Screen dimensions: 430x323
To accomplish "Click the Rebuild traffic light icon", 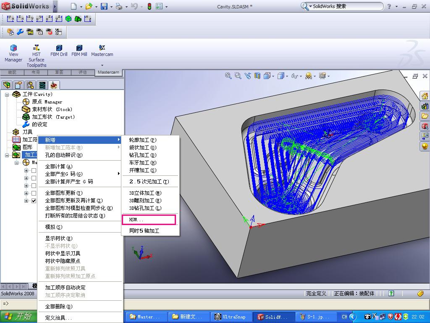I will (x=149, y=6).
